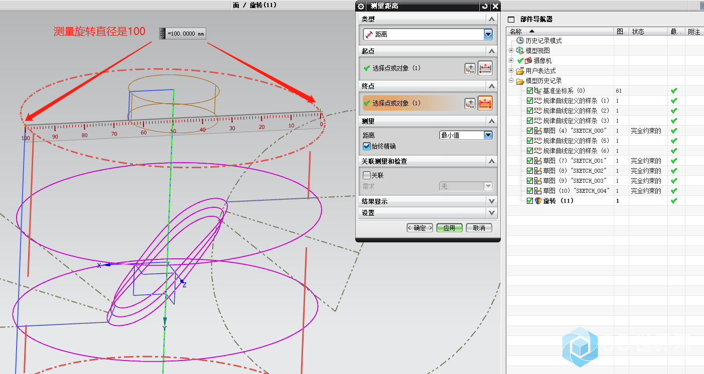This screenshot has height=374, width=704.
Task: Activate 选择点或对象 (1) under 起点
Action: point(396,68)
